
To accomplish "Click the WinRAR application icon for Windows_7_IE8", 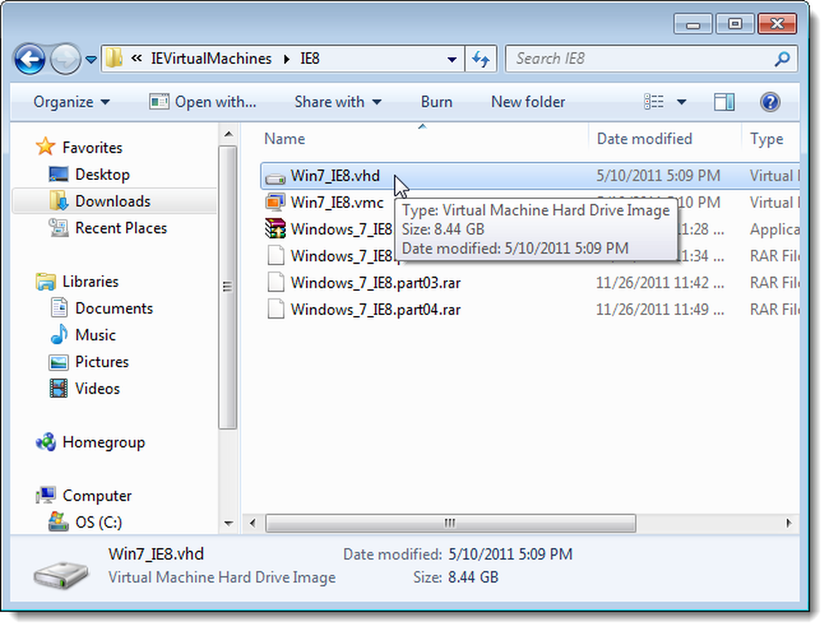I will 275,229.
